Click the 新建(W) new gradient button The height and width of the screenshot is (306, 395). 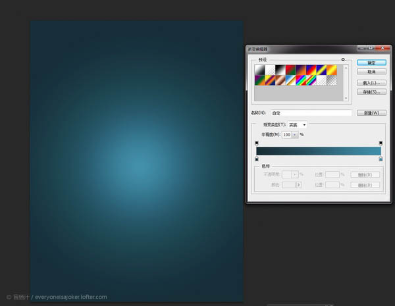tap(371, 113)
